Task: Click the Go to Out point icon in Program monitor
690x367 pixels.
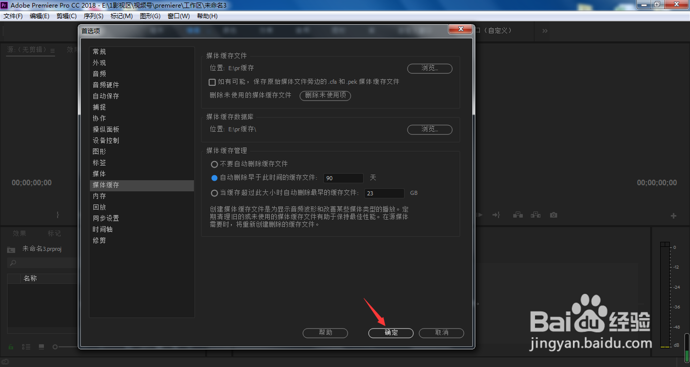Action: click(496, 215)
